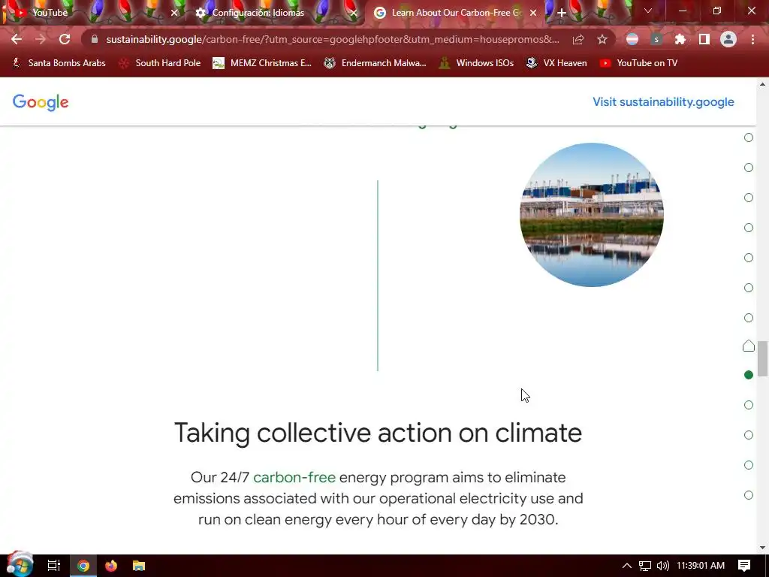Toggle the browser side panel
The height and width of the screenshot is (577, 769).
704,39
